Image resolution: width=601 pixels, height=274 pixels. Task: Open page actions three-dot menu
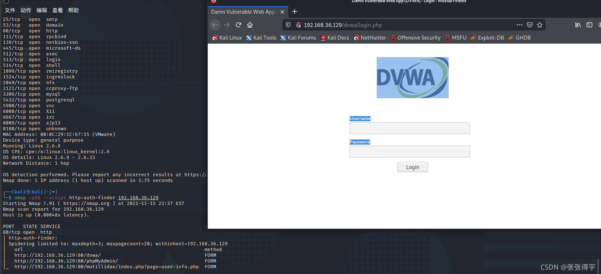coord(519,25)
